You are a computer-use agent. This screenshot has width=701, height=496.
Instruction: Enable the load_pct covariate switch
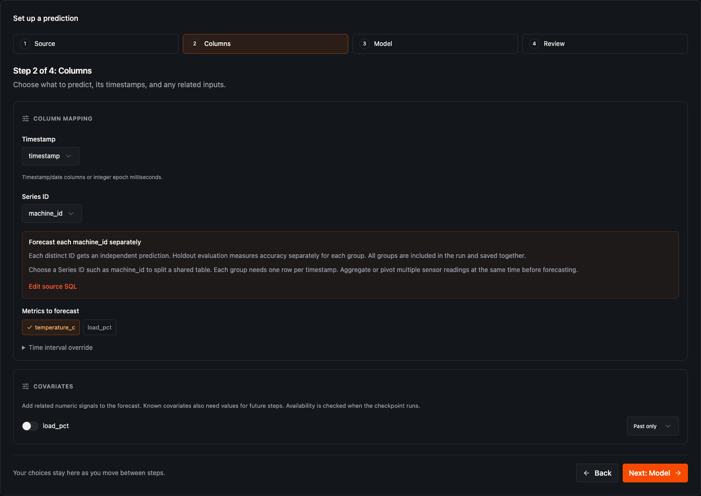point(30,426)
